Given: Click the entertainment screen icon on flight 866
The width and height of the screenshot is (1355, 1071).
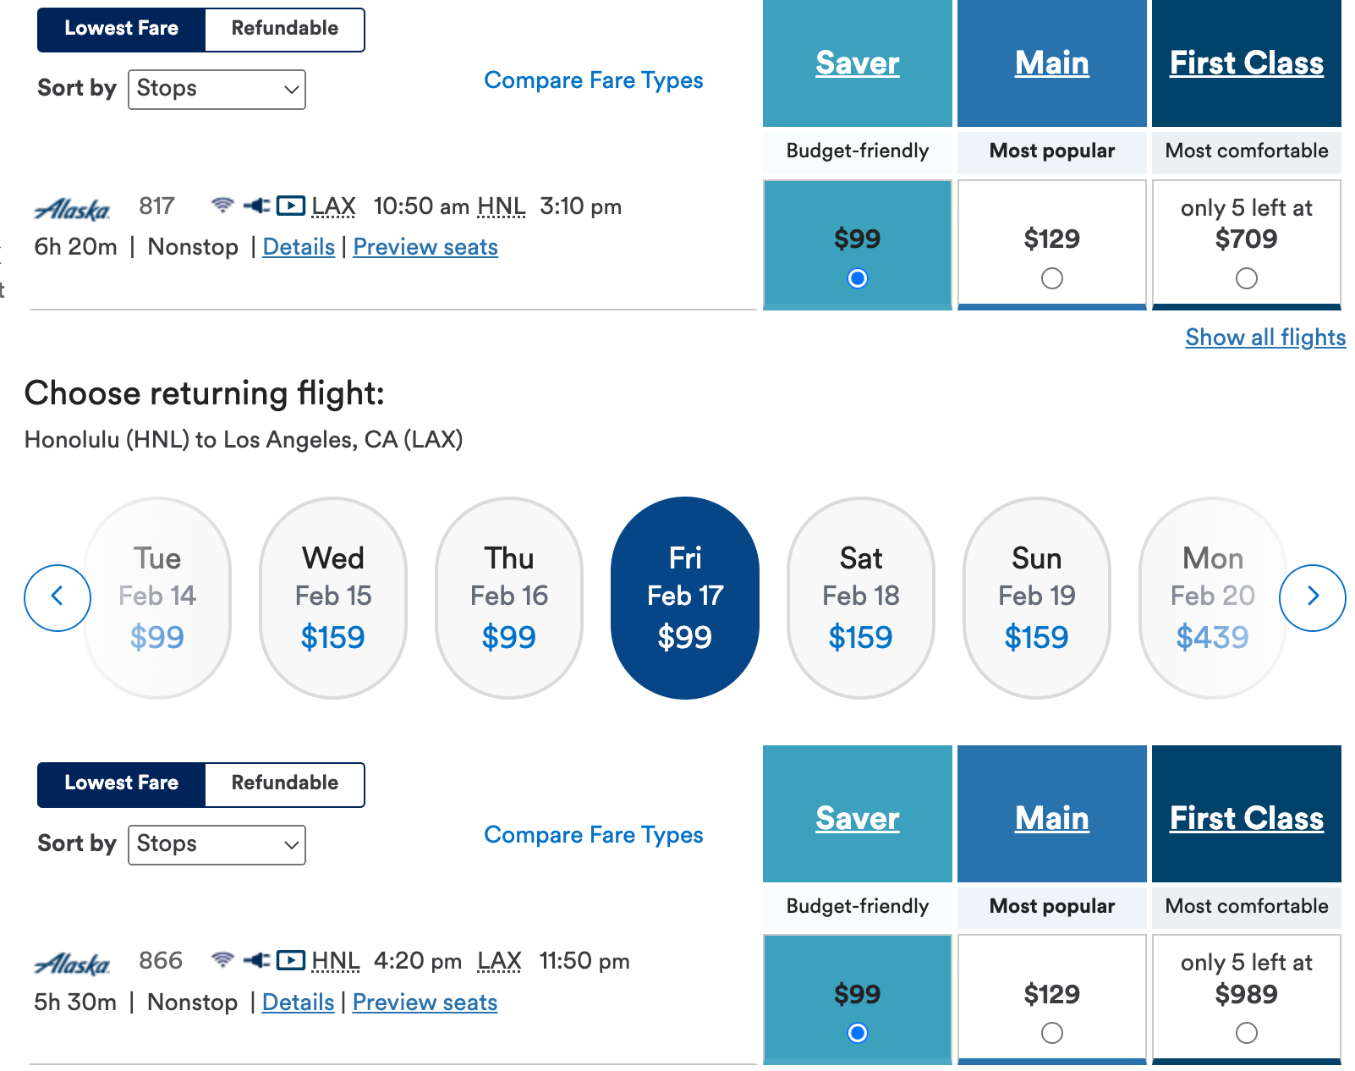Looking at the screenshot, I should pyautogui.click(x=290, y=960).
